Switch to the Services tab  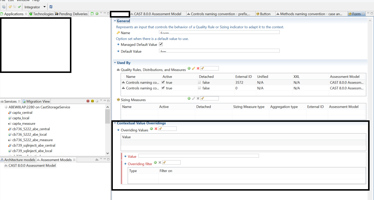click(x=11, y=101)
